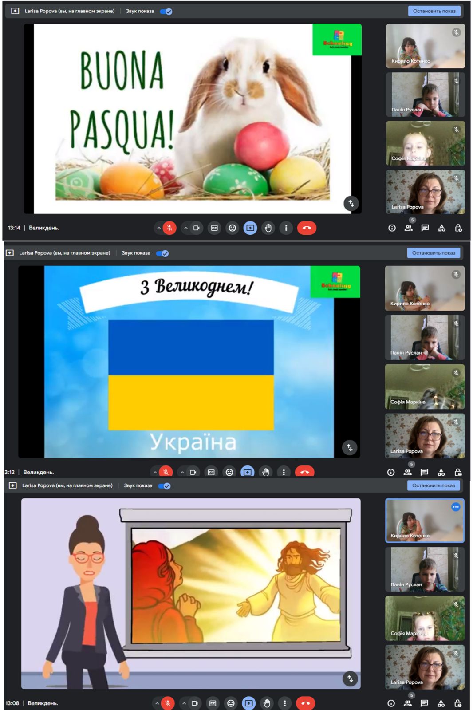This screenshot has width=473, height=710.
Task: Select Софія Маркіна's video tile beside the Ukraine flag
Action: (x=424, y=387)
